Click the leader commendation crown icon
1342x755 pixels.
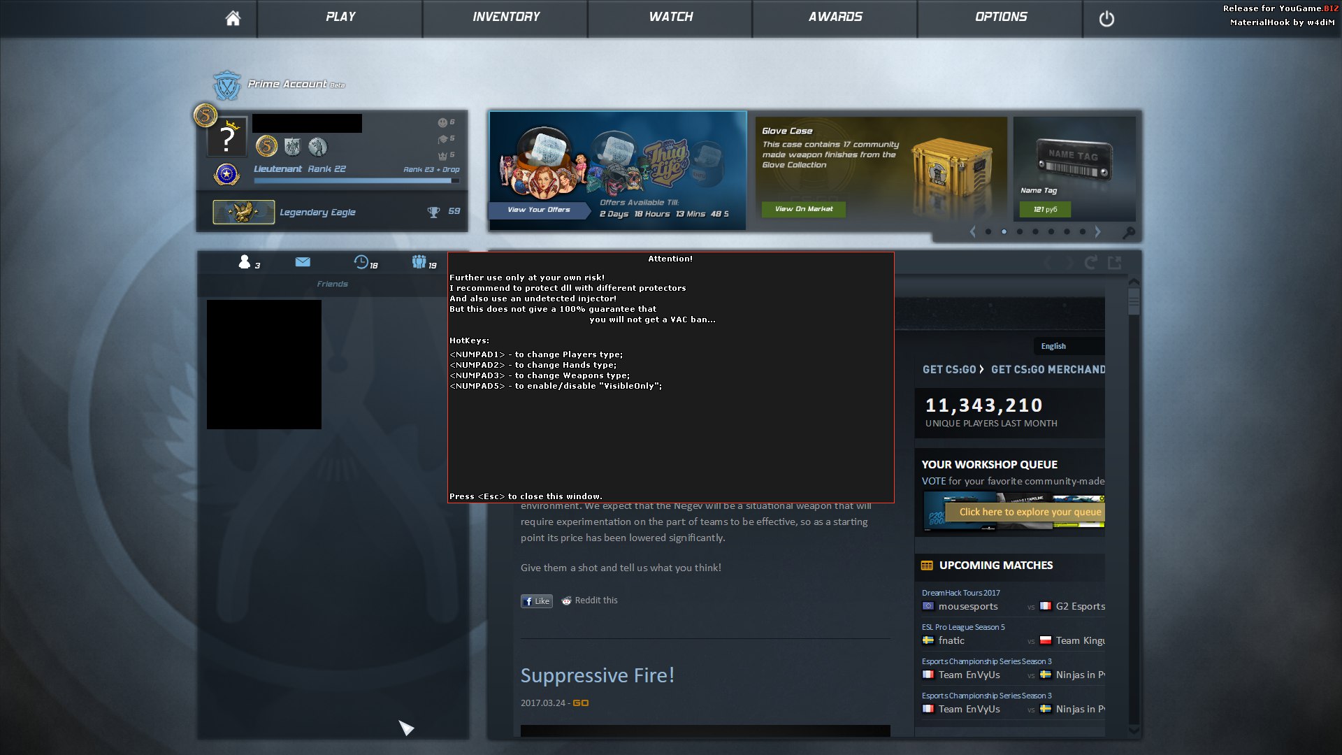pyautogui.click(x=442, y=156)
